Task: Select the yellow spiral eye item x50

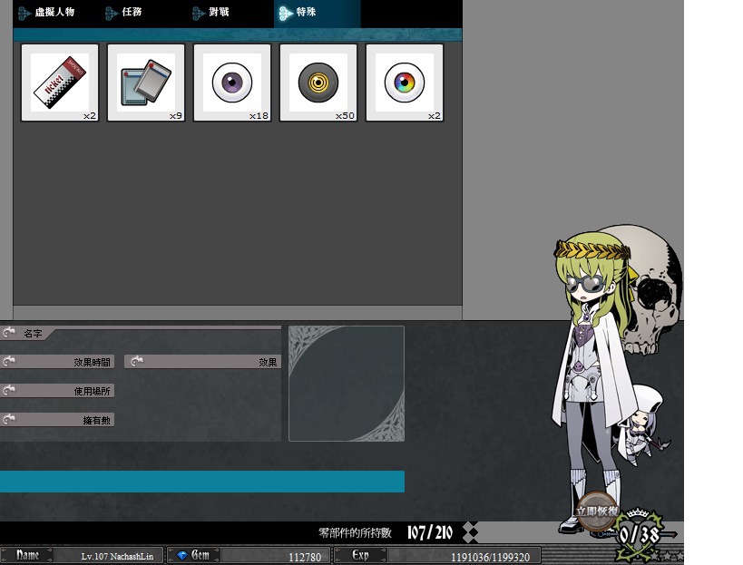Action: tap(318, 83)
